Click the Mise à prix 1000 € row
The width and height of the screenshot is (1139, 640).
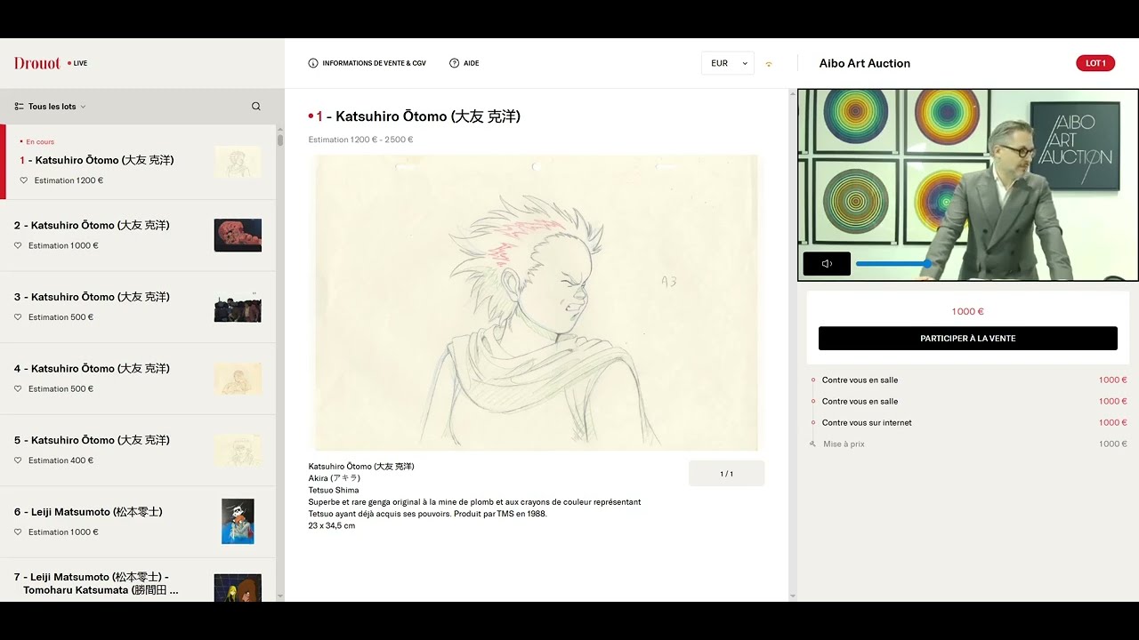pyautogui.click(x=967, y=444)
